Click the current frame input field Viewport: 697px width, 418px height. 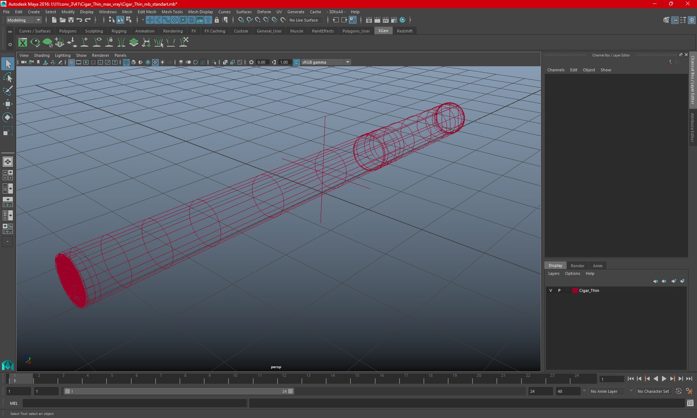pyautogui.click(x=612, y=379)
